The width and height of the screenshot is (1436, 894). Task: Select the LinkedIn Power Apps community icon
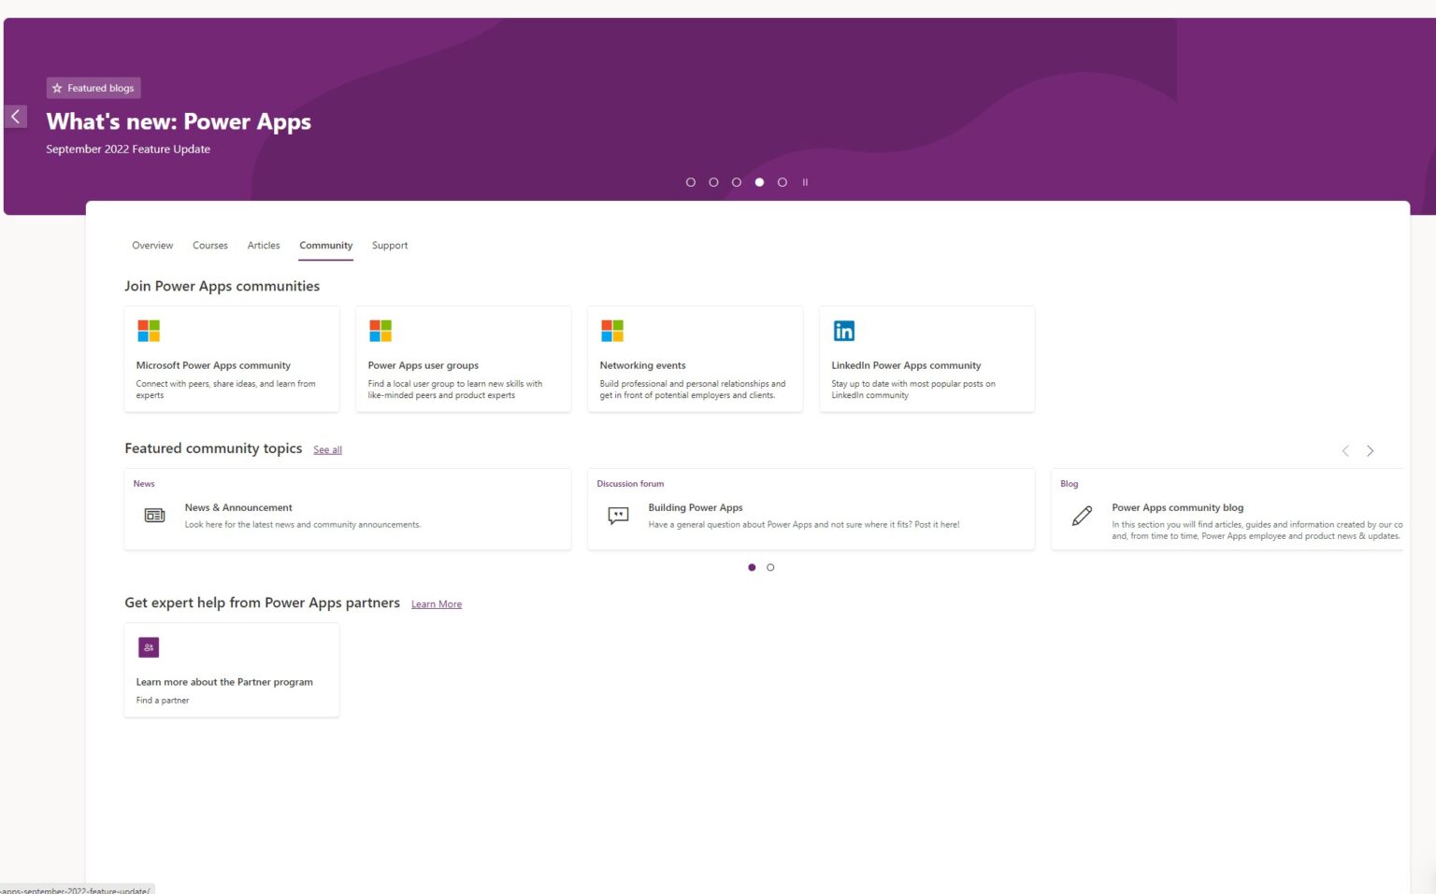[844, 330]
